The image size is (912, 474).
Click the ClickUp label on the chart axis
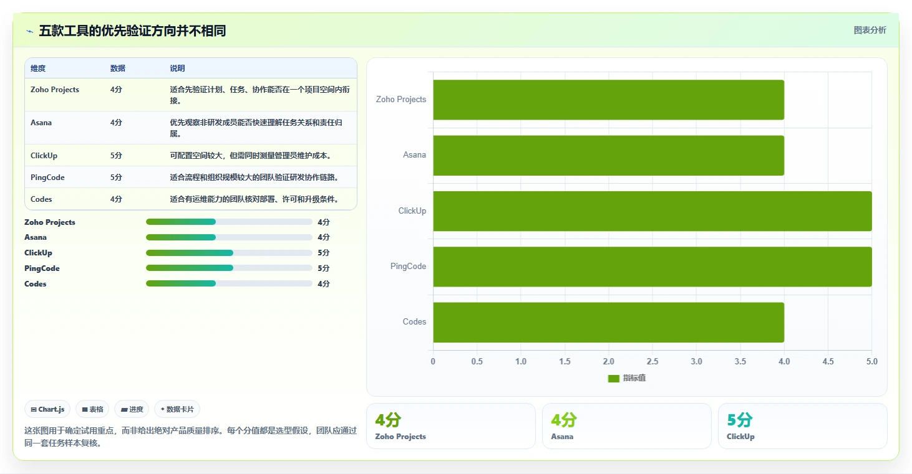point(412,211)
